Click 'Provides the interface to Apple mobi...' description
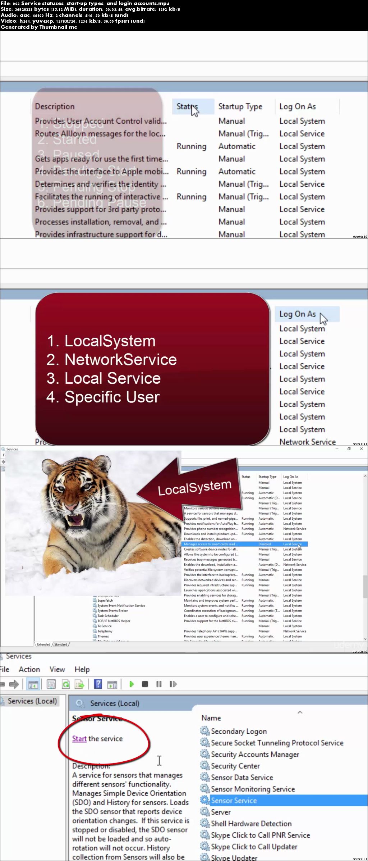Image resolution: width=368 pixels, height=861 pixels. coord(102,172)
